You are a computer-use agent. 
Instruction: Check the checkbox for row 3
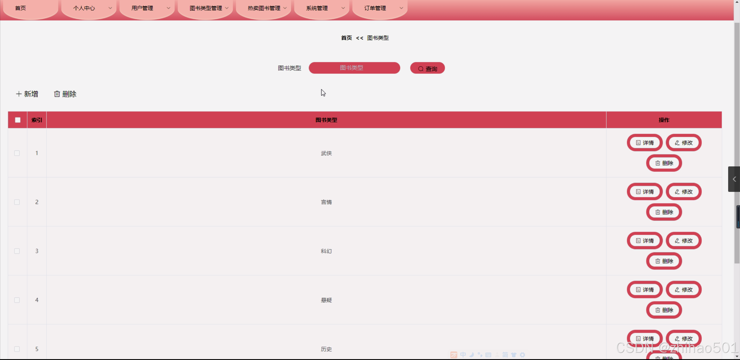pos(17,251)
